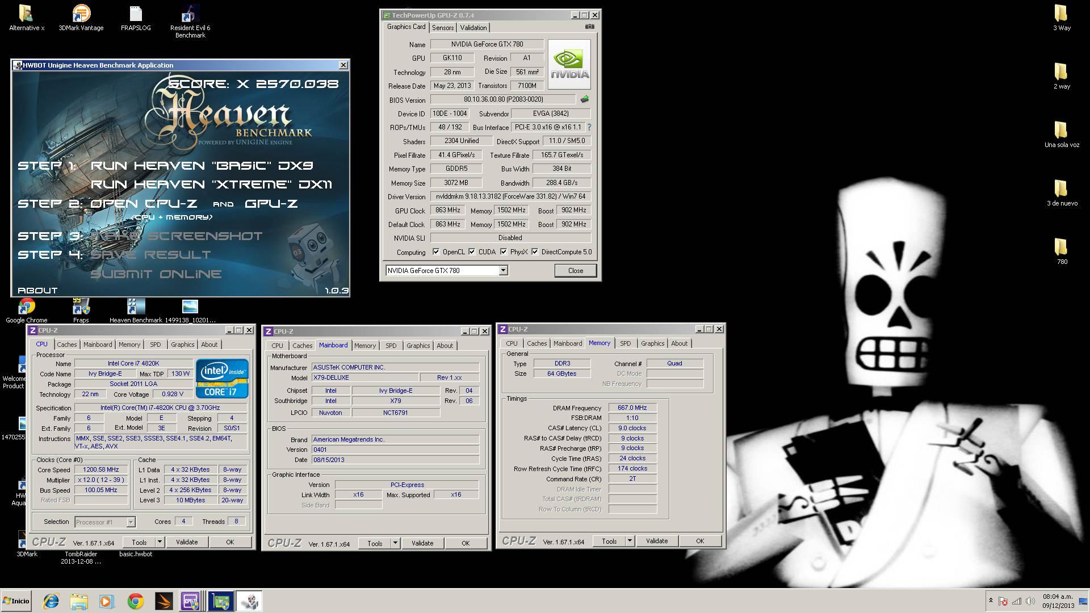Switch to GPU-Z taskbar button
This screenshot has height=613, width=1090.
pos(220,601)
